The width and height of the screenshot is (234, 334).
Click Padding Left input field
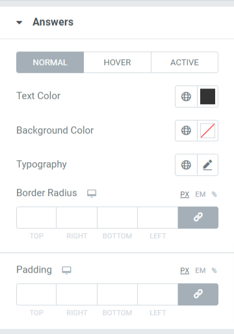click(158, 294)
